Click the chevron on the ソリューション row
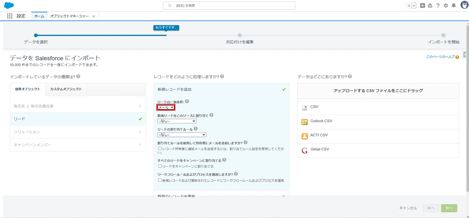 pyautogui.click(x=140, y=132)
